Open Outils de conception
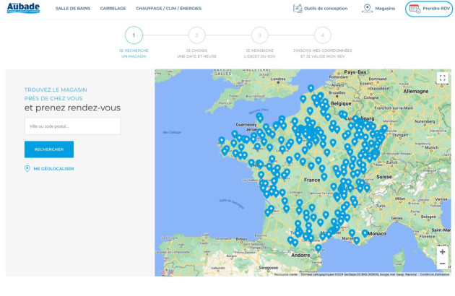The height and width of the screenshot is (296, 455). 320,9
